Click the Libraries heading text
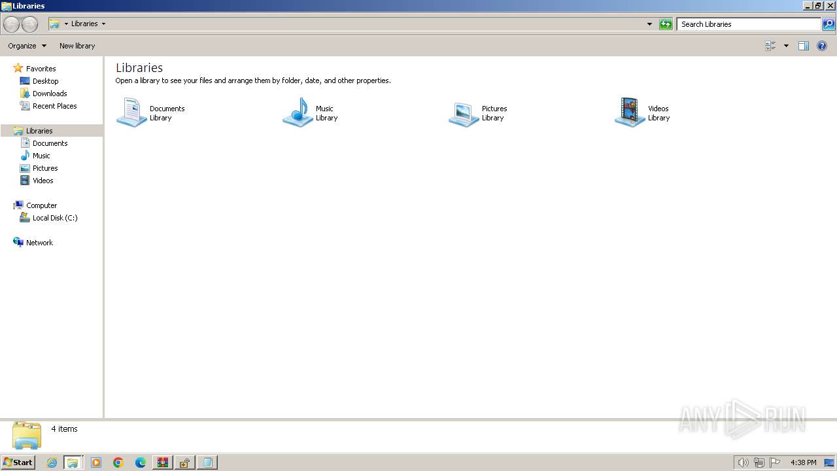Image resolution: width=837 pixels, height=471 pixels. click(139, 67)
